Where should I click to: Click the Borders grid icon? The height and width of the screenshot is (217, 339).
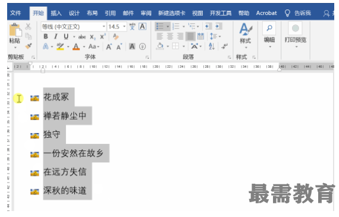175,46
